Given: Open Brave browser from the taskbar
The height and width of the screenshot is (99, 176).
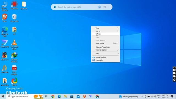Looking at the screenshot, I should [x=84, y=97].
